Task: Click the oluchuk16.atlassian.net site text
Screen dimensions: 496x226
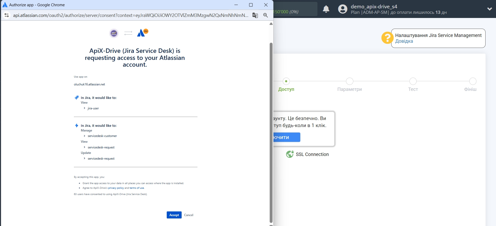Action: 89,84
